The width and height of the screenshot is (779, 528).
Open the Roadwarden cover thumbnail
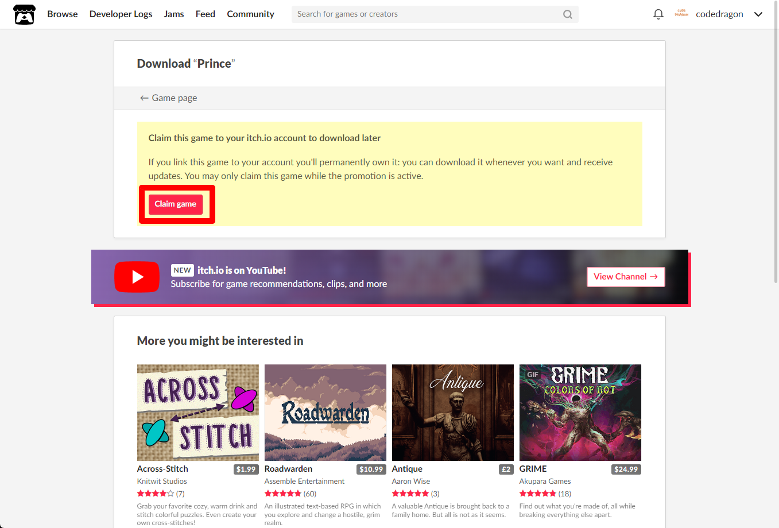pos(325,413)
